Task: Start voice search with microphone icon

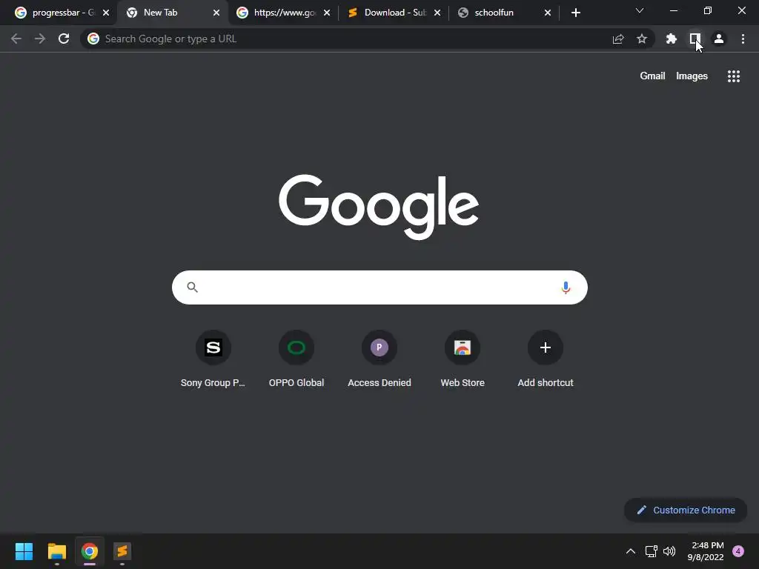Action: click(x=566, y=287)
